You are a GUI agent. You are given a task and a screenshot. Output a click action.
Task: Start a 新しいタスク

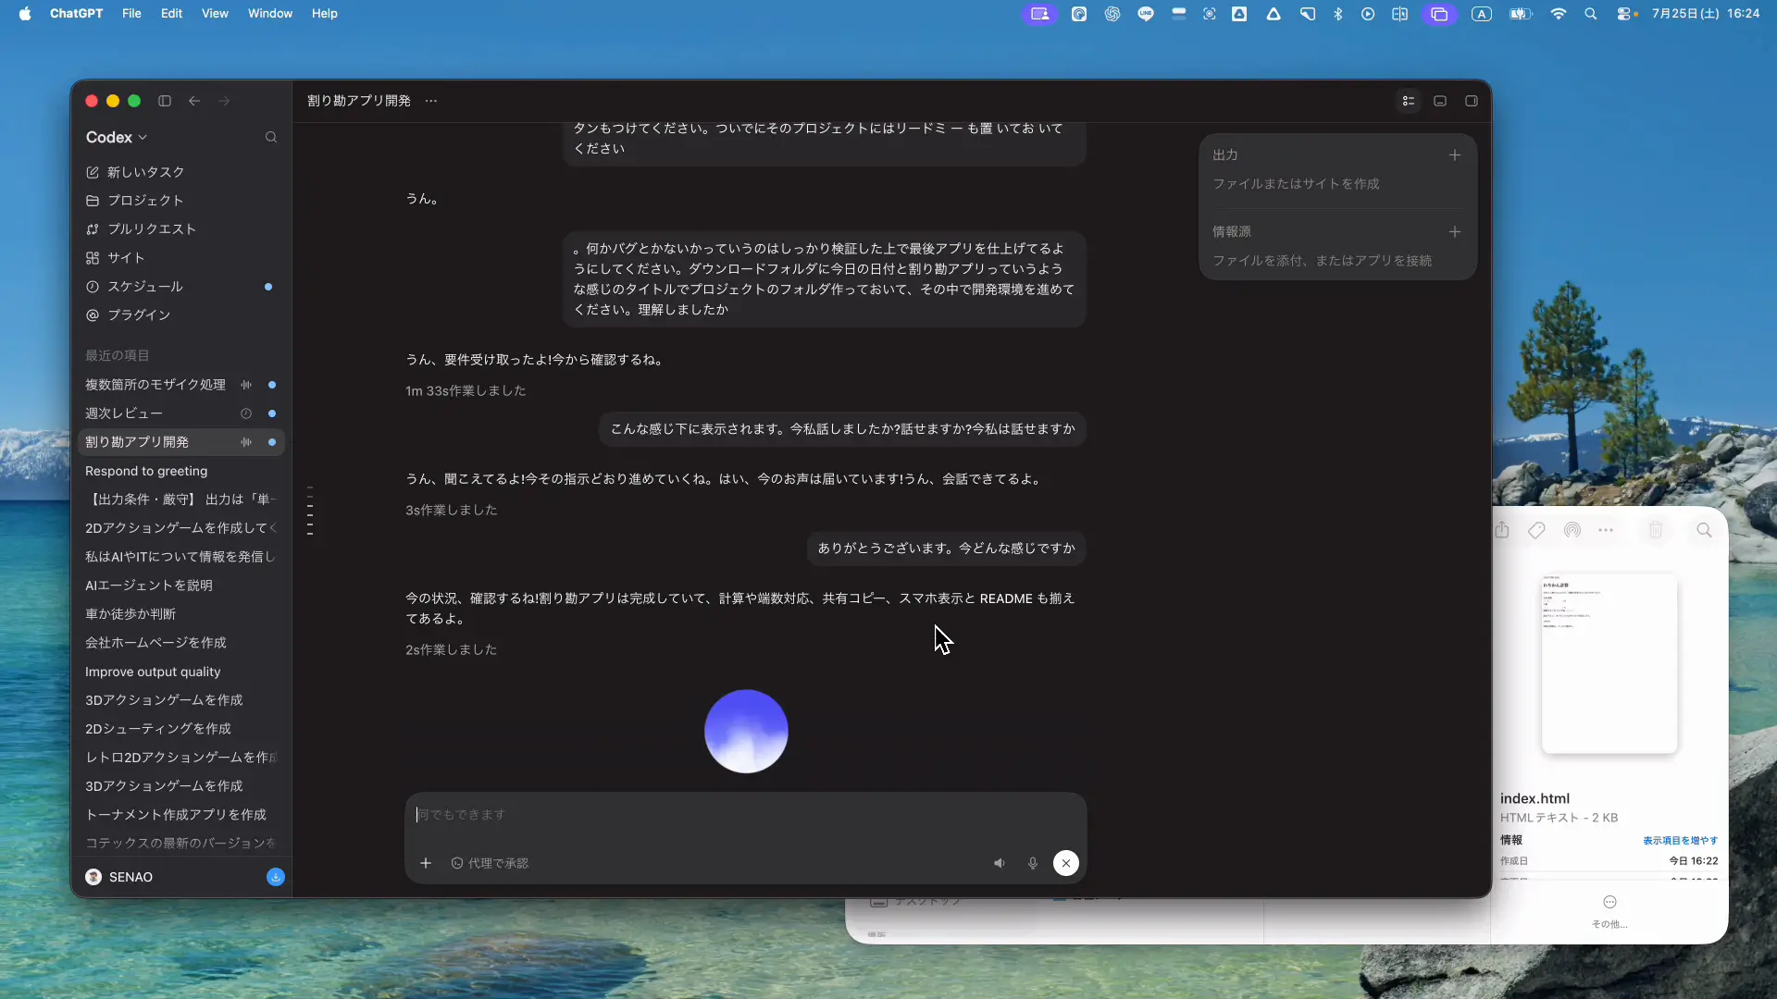(x=181, y=172)
